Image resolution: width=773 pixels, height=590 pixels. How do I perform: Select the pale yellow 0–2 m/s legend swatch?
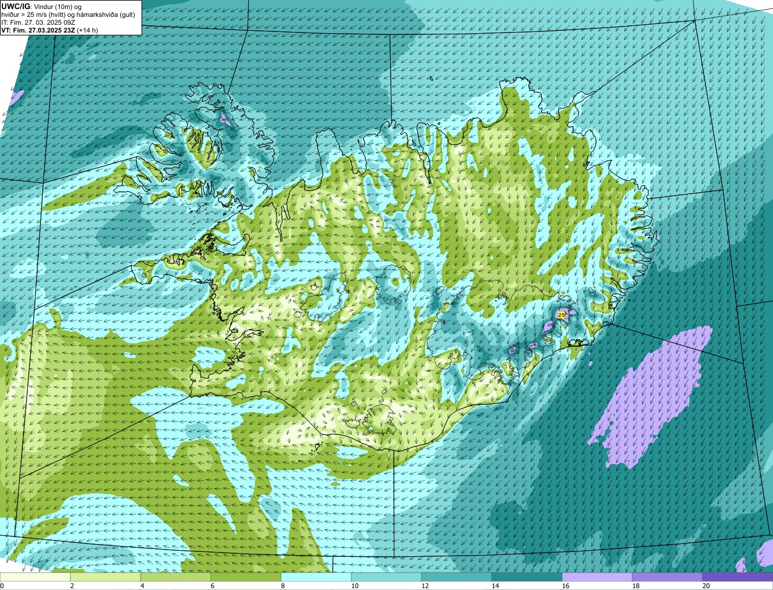36,577
